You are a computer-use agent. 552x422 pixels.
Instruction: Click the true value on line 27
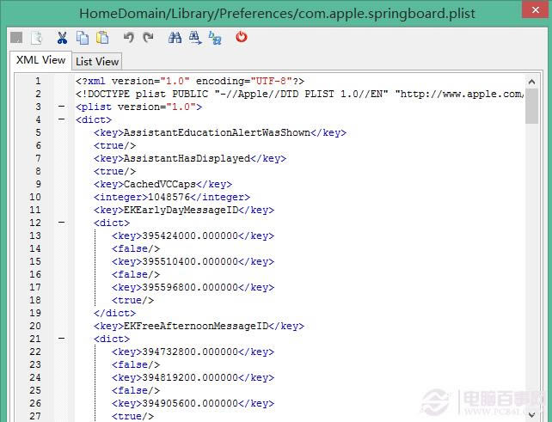tap(132, 416)
